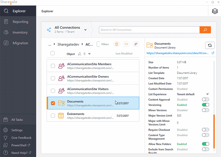Click the Last Modified column header
Screen dimensions: 221x157
(x=124, y=54)
